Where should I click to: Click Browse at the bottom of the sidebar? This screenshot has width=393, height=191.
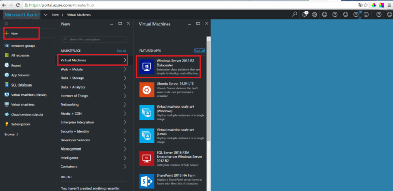[12, 134]
